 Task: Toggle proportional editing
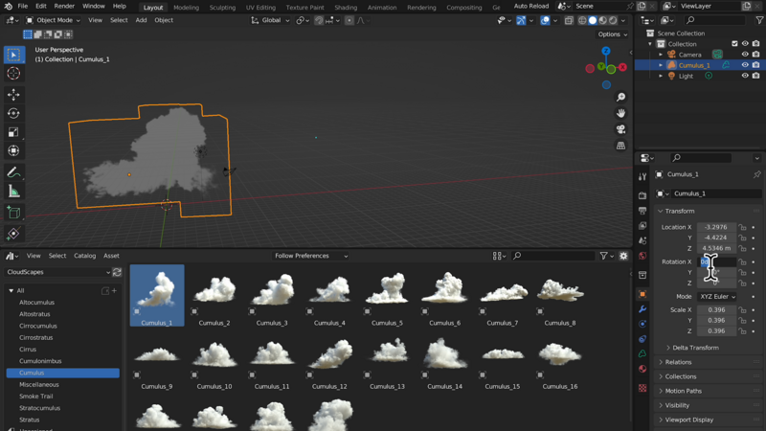click(x=349, y=20)
